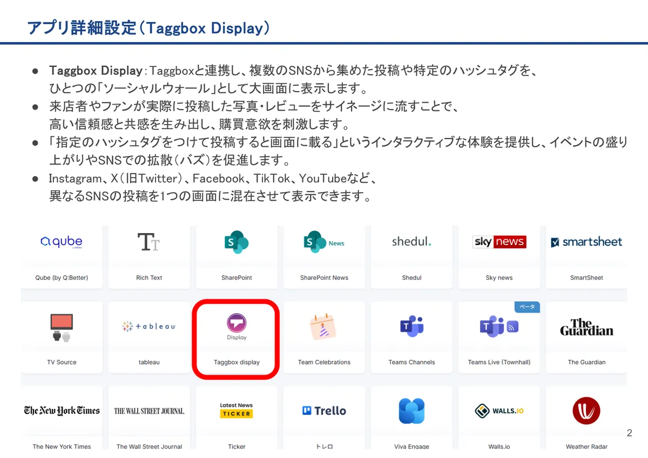Click the "Qube (by Q:Better)" label
Image resolution: width=648 pixels, height=458 pixels.
click(x=62, y=278)
